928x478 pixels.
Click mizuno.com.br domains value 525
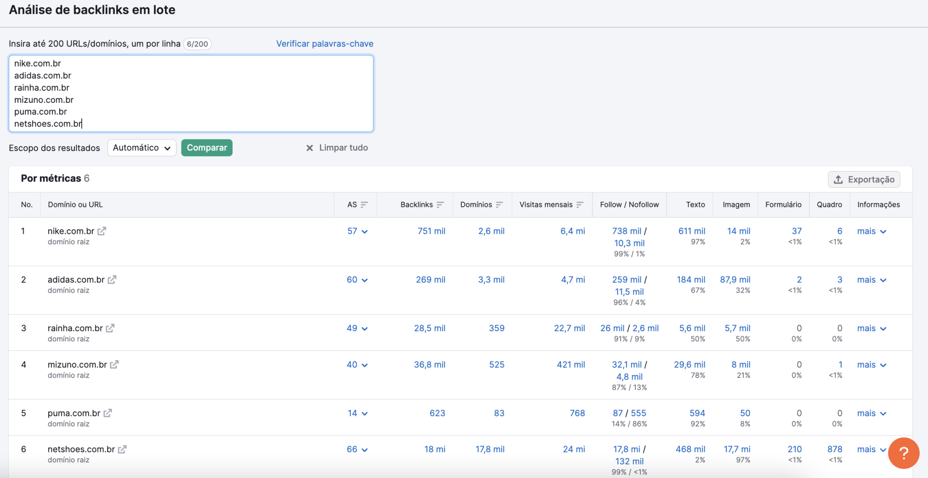tap(497, 365)
